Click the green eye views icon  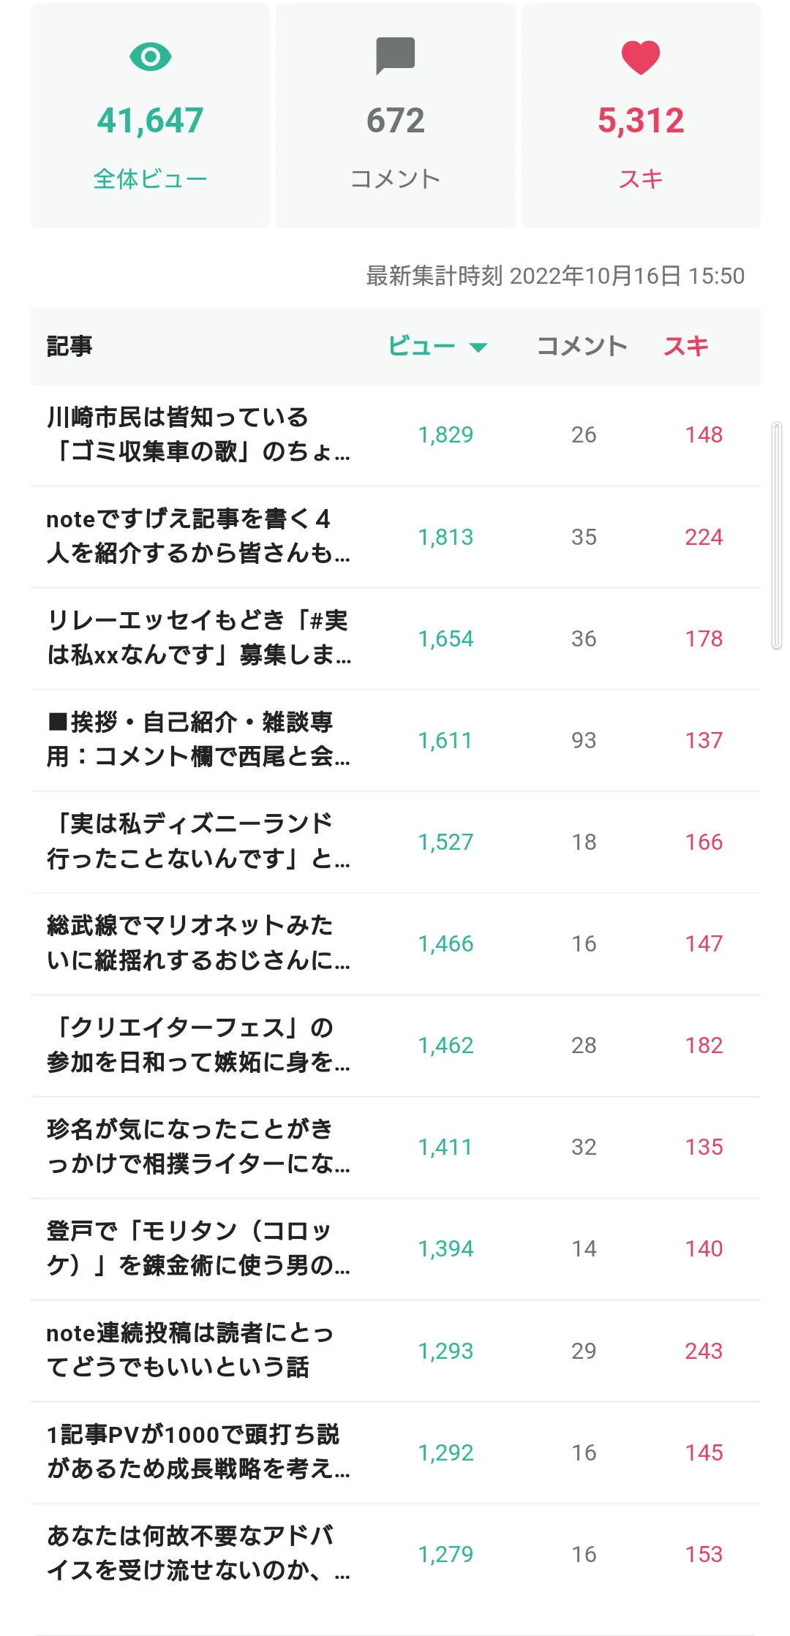150,57
